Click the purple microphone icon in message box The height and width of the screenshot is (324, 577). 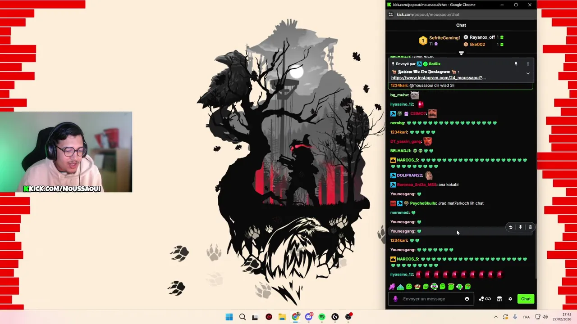[395, 299]
